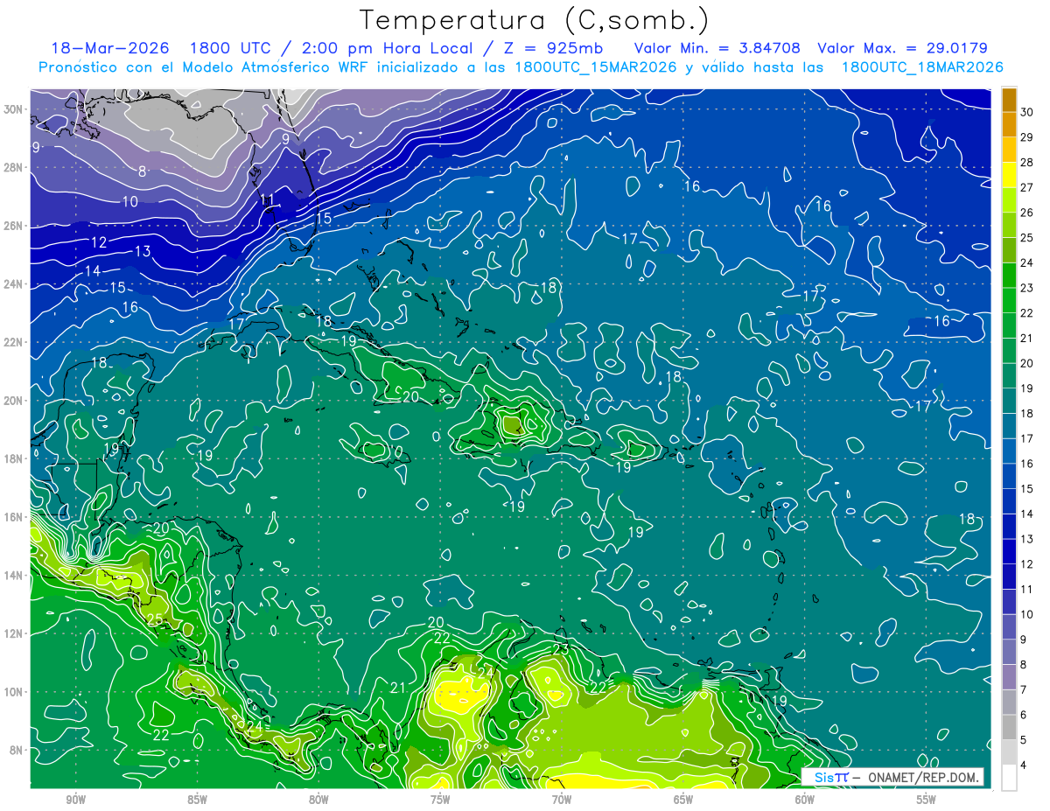This screenshot has width=1050, height=811.
Task: Click latitude axis label "30N"
Action: [13, 109]
